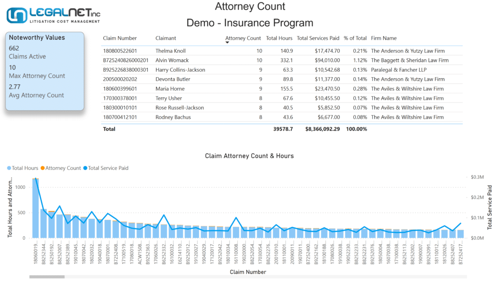Screen dimensions: 497x281
Task: Select the Thelma Knoll claim row
Action: 282,50
